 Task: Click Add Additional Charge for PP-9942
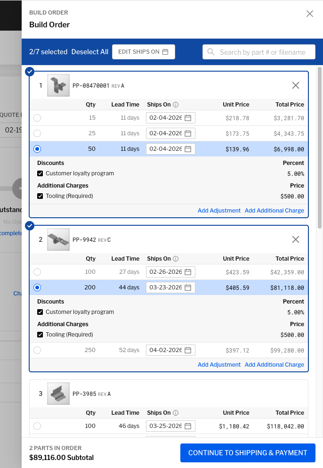click(275, 365)
